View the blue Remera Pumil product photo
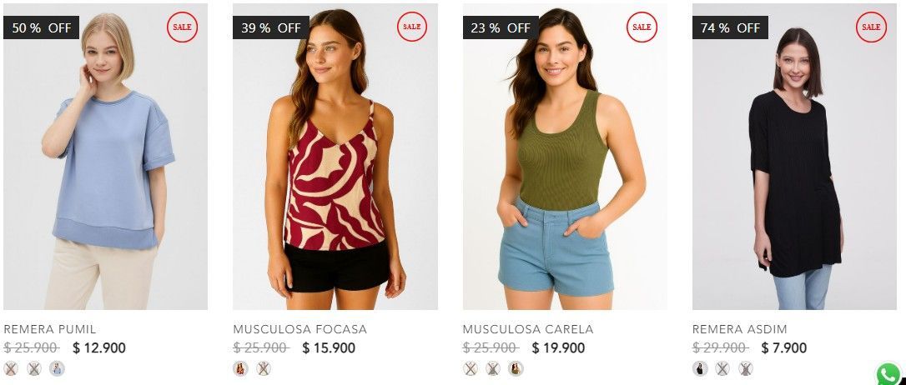Image resolution: width=906 pixels, height=385 pixels. click(106, 157)
